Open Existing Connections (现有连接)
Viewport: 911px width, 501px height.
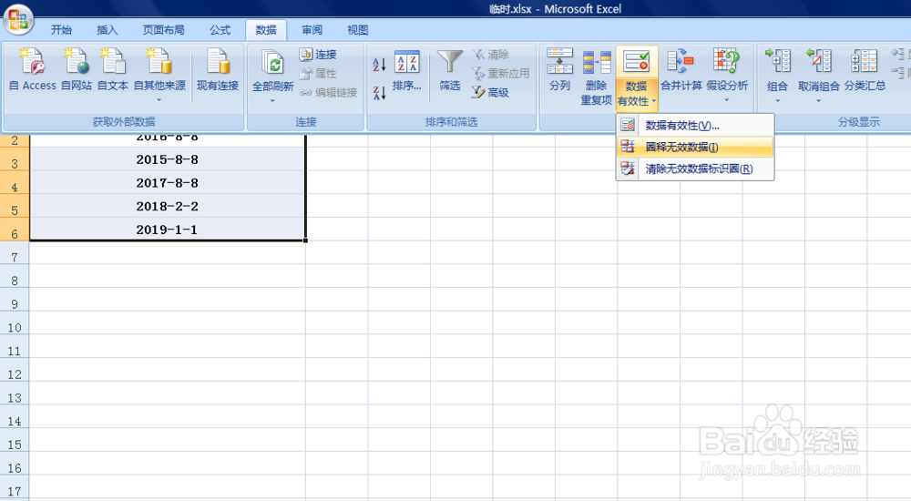point(218,70)
